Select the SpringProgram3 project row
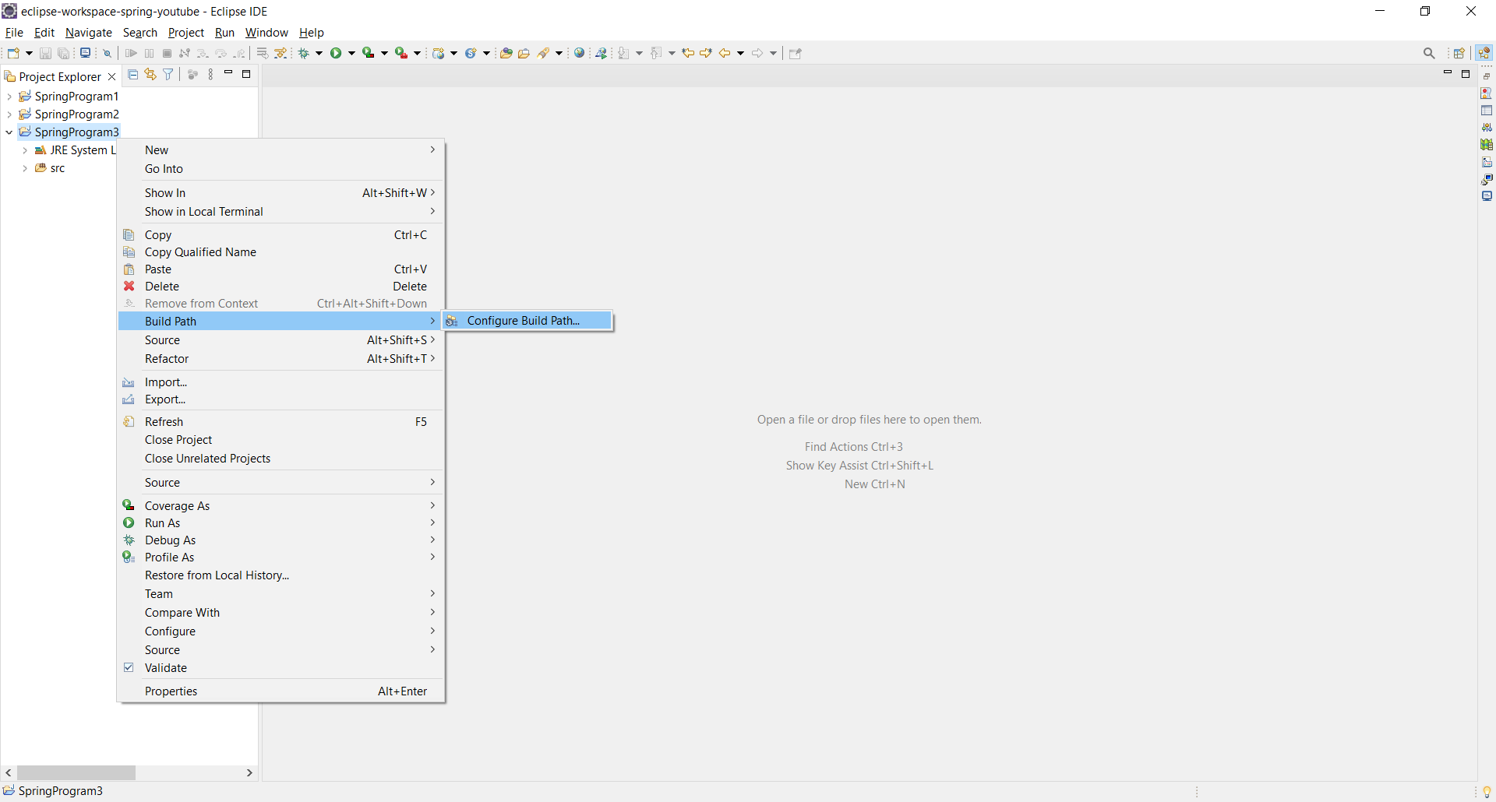This screenshot has width=1496, height=802. pyautogui.click(x=69, y=132)
